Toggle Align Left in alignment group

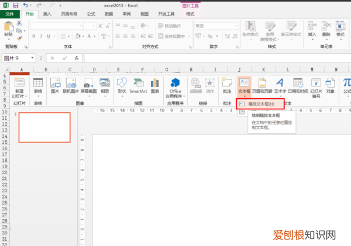click(x=118, y=36)
